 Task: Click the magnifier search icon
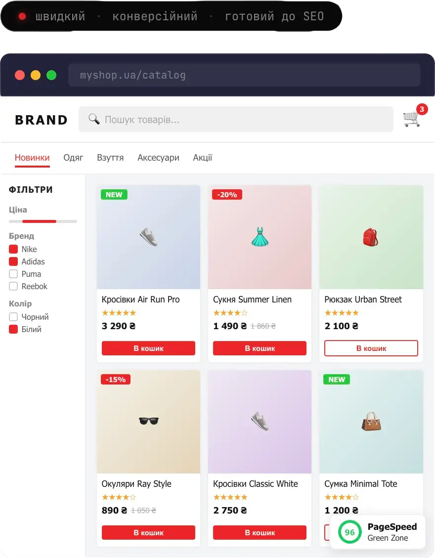94,119
